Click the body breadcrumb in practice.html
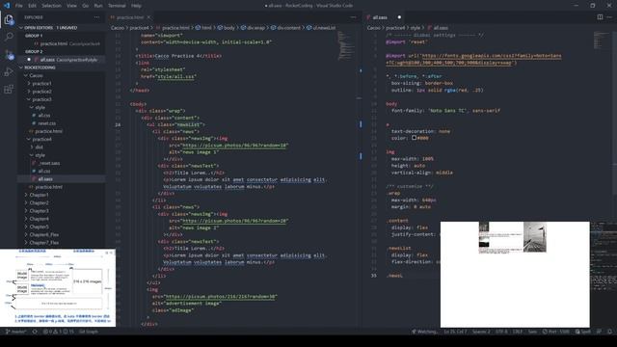Viewport: 617px width, 347px height. coord(227,28)
